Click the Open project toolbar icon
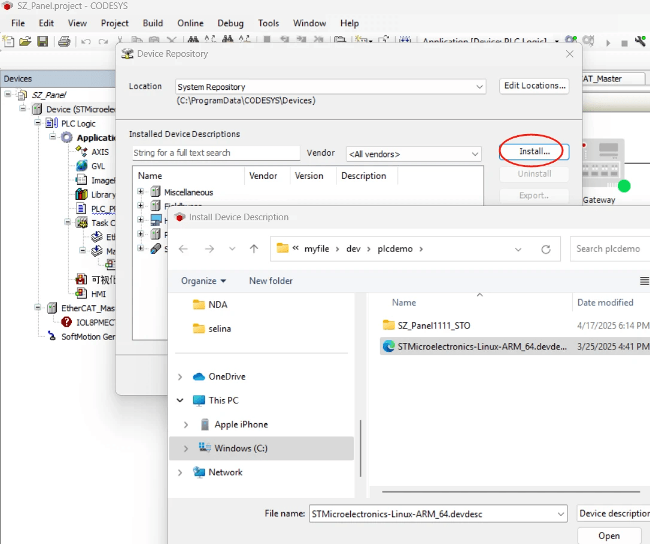 (25, 41)
